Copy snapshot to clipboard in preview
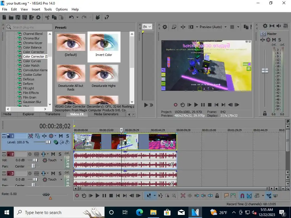 (x=246, y=27)
